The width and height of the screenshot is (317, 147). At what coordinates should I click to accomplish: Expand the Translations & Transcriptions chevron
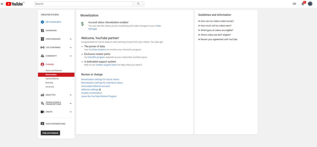pyautogui.click(x=71, y=103)
